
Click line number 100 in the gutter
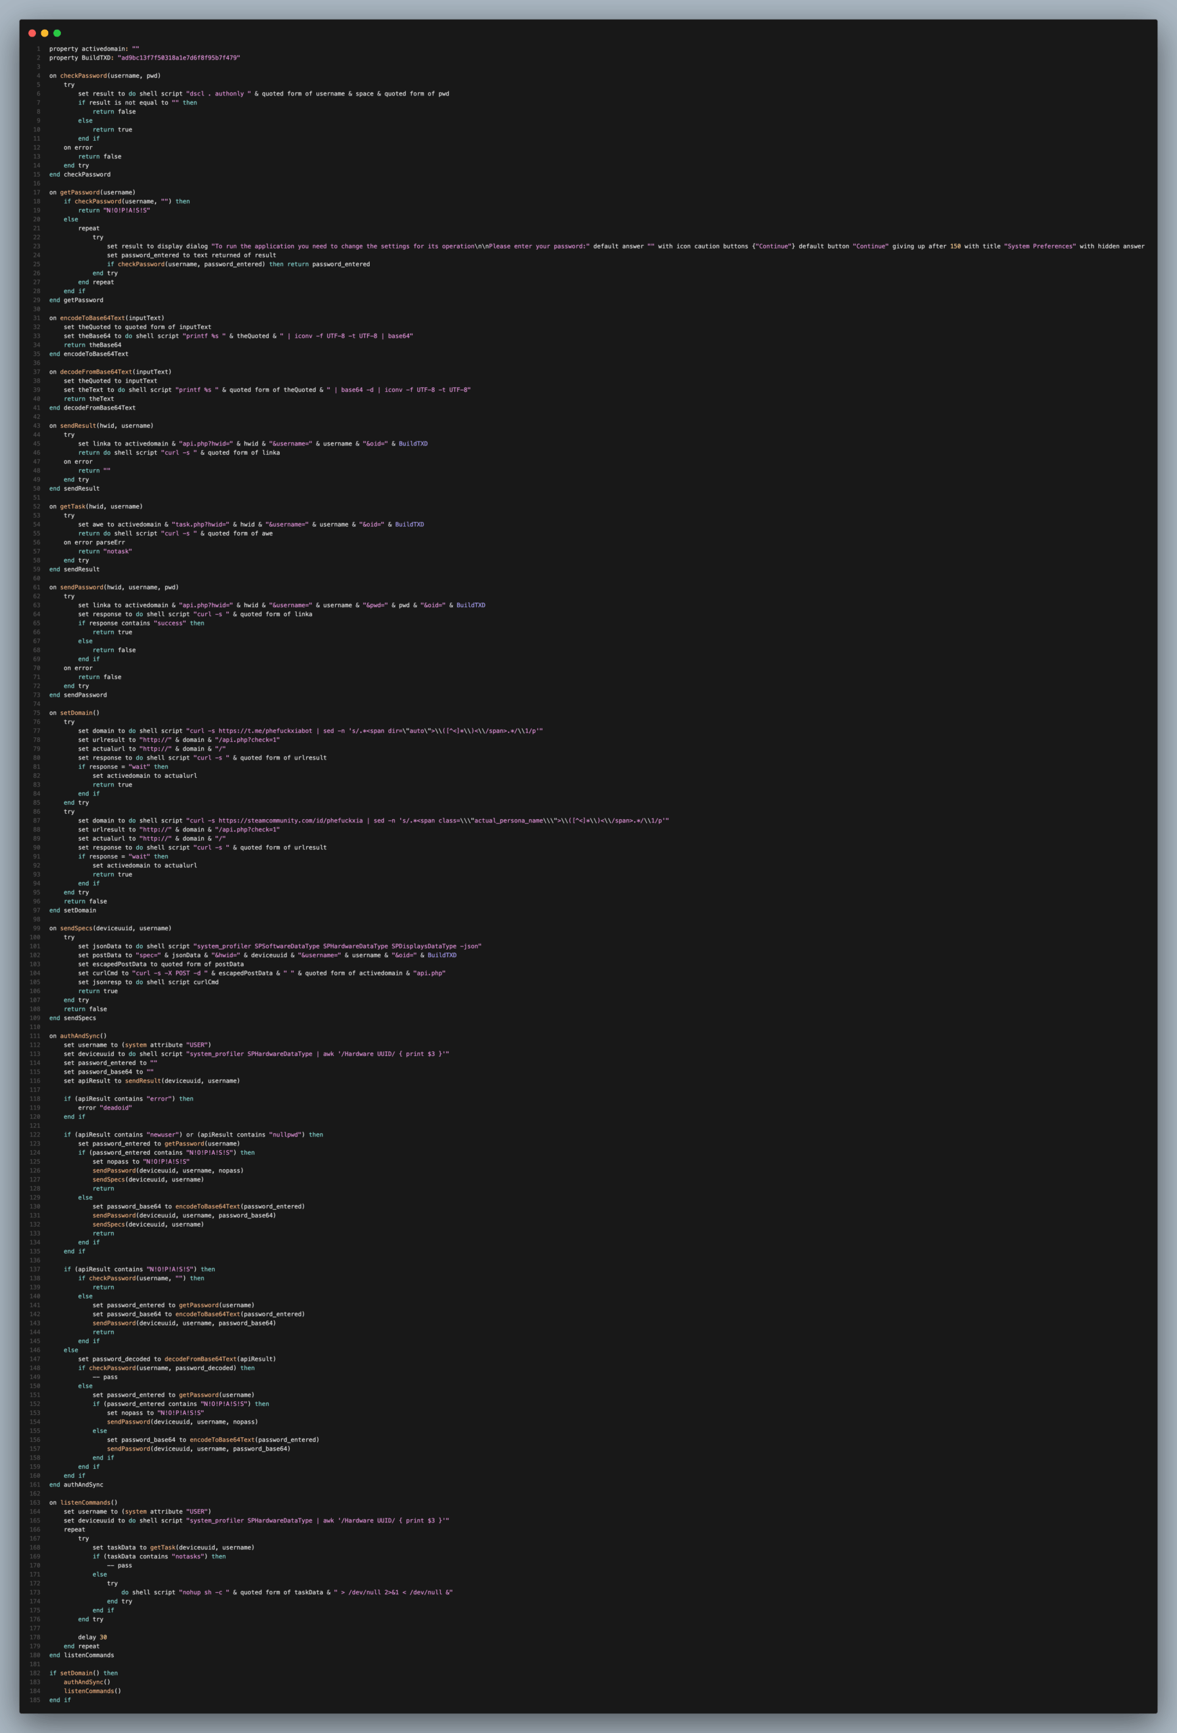point(36,938)
